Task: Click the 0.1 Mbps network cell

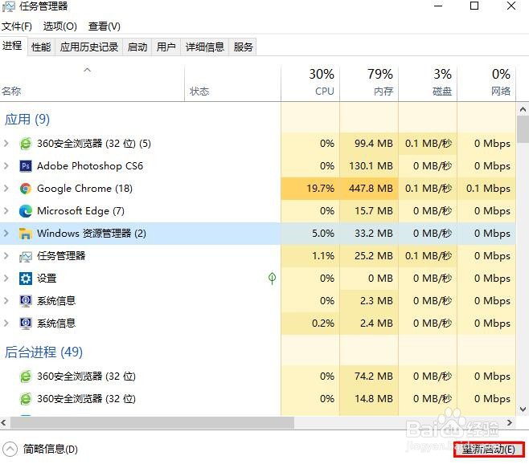Action: pos(486,189)
